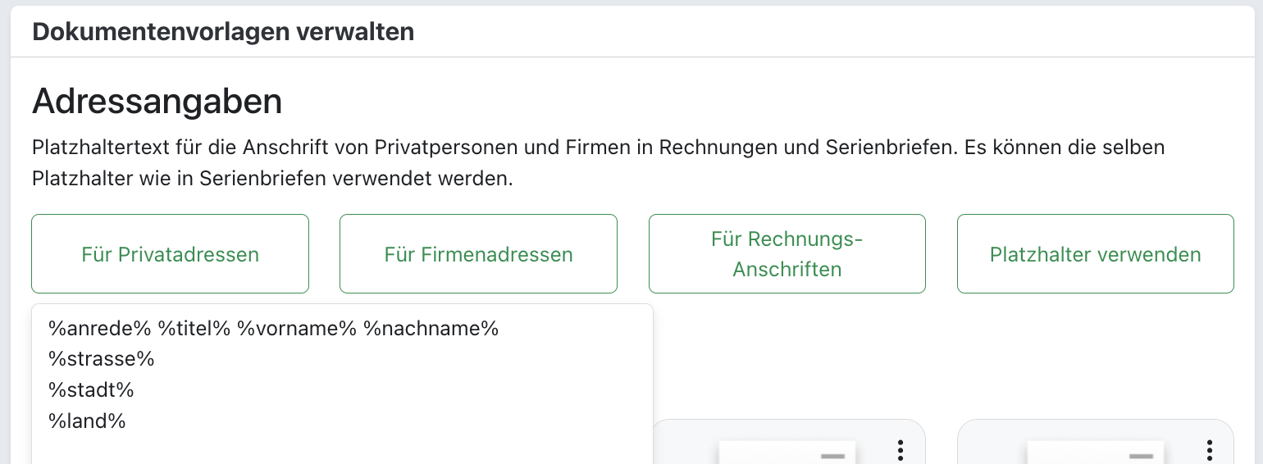
Task: Choose Für Rechnungs-Anschriften option
Action: coord(787,254)
